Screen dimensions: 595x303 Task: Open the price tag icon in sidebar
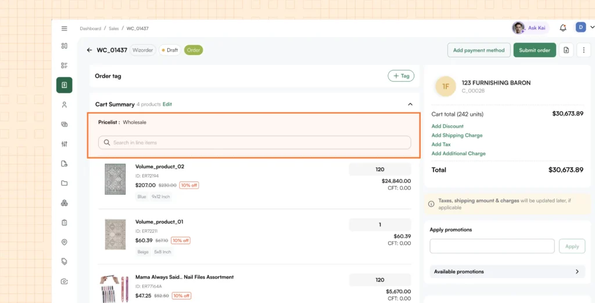tap(64, 261)
